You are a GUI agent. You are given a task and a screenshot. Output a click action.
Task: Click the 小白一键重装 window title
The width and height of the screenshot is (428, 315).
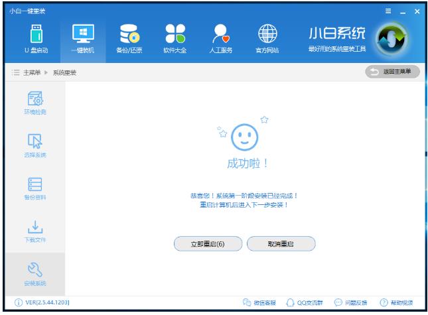click(x=27, y=11)
